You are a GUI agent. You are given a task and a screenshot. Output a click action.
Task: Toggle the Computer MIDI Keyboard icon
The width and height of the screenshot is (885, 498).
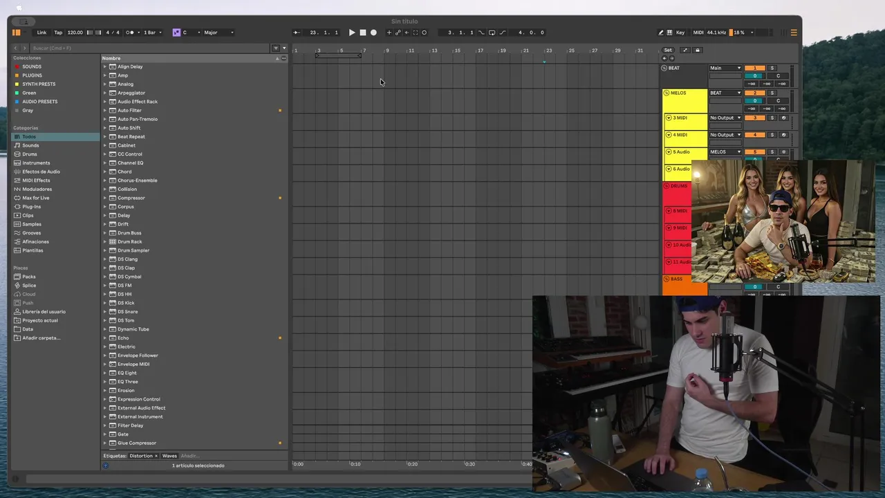tap(670, 33)
